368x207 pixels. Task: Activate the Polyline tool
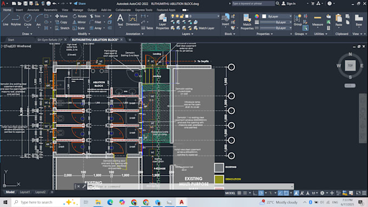coord(16,19)
